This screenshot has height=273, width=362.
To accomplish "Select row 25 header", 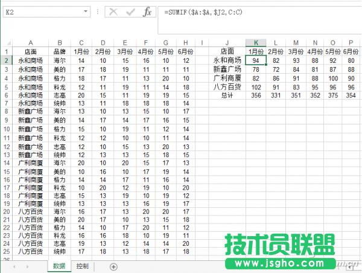I will coord(5,251).
